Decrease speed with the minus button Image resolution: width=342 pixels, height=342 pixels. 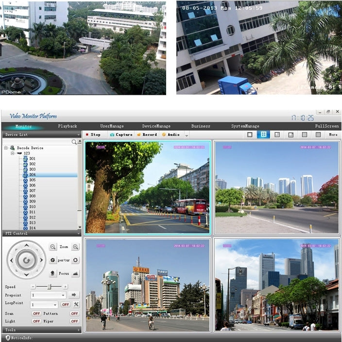pos(33,287)
